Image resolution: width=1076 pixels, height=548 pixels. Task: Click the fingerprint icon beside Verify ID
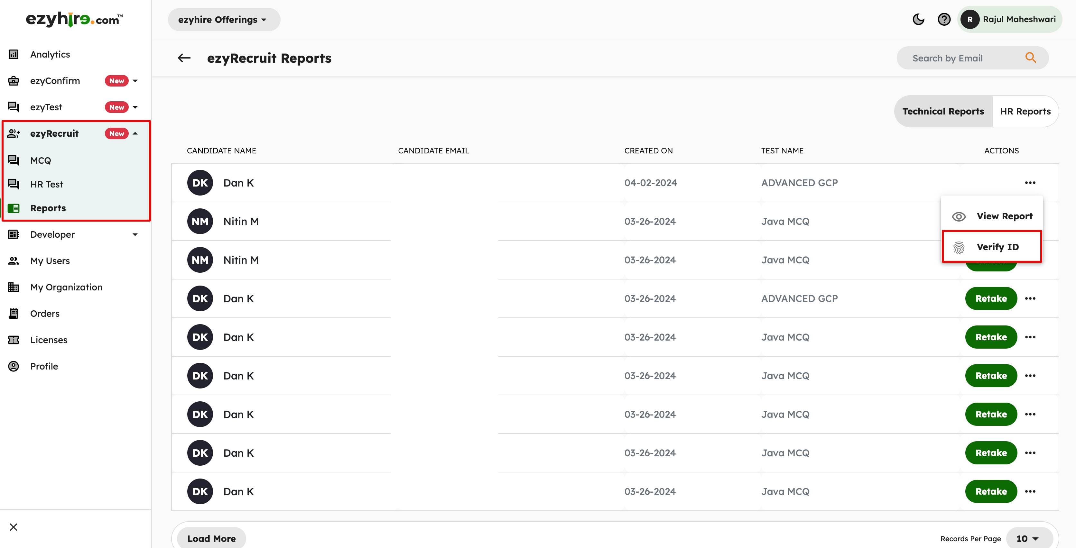pos(959,248)
